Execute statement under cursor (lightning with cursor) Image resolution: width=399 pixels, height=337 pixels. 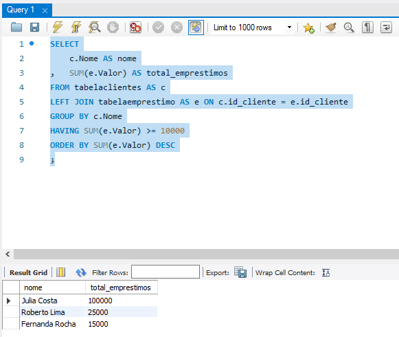tap(76, 27)
